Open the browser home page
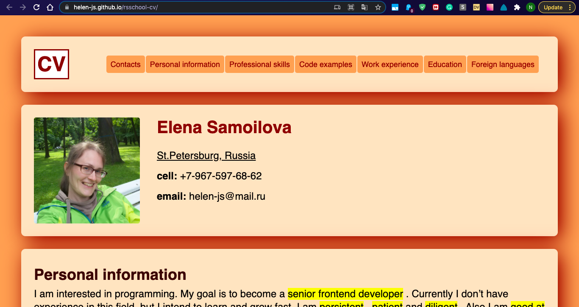579x307 pixels. coord(50,7)
